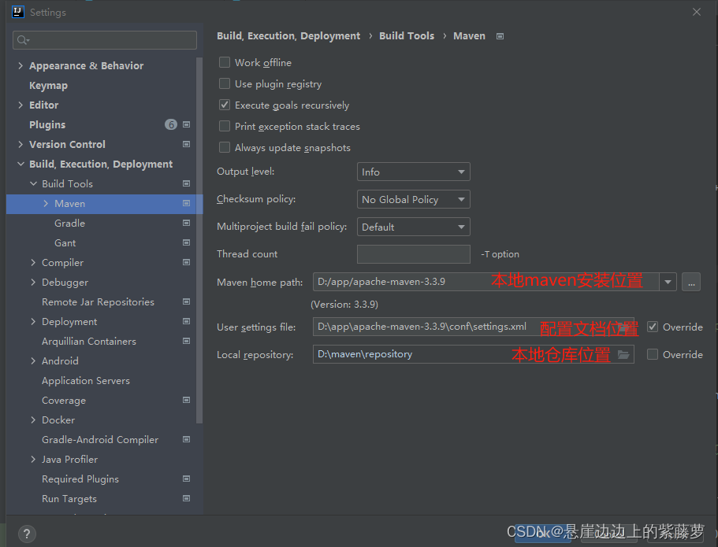Click the project-level icon beside Version Control
The image size is (718, 547).
tap(186, 144)
